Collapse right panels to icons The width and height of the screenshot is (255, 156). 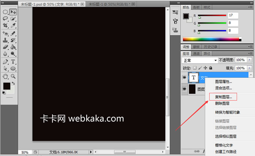[251, 3]
